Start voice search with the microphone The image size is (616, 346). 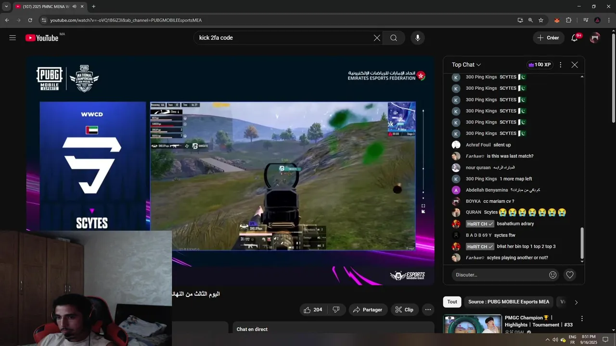pos(418,38)
